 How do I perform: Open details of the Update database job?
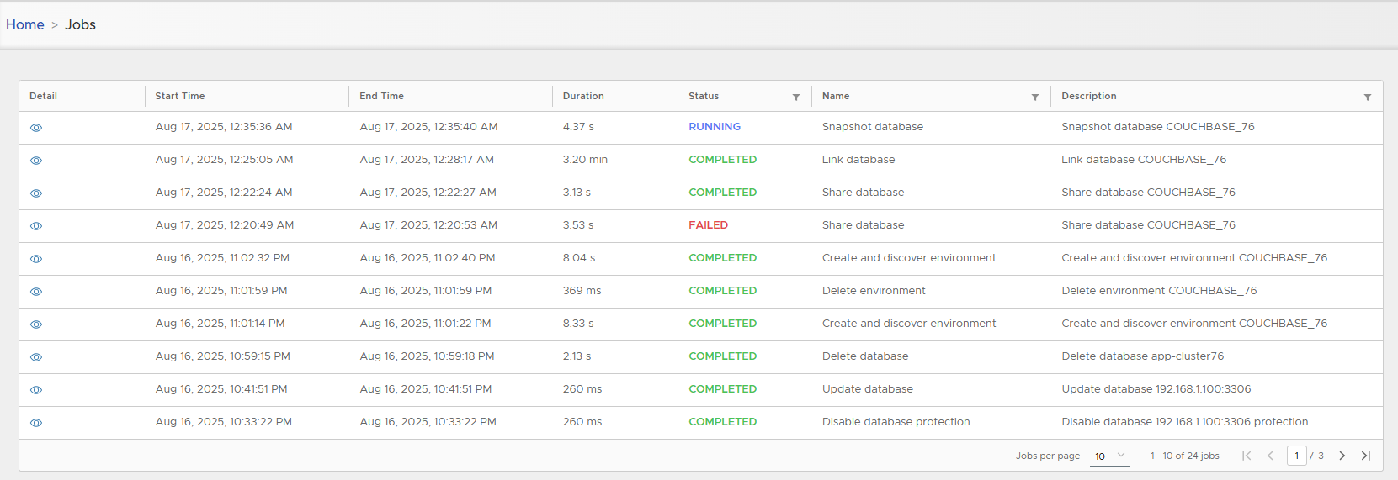tap(36, 390)
